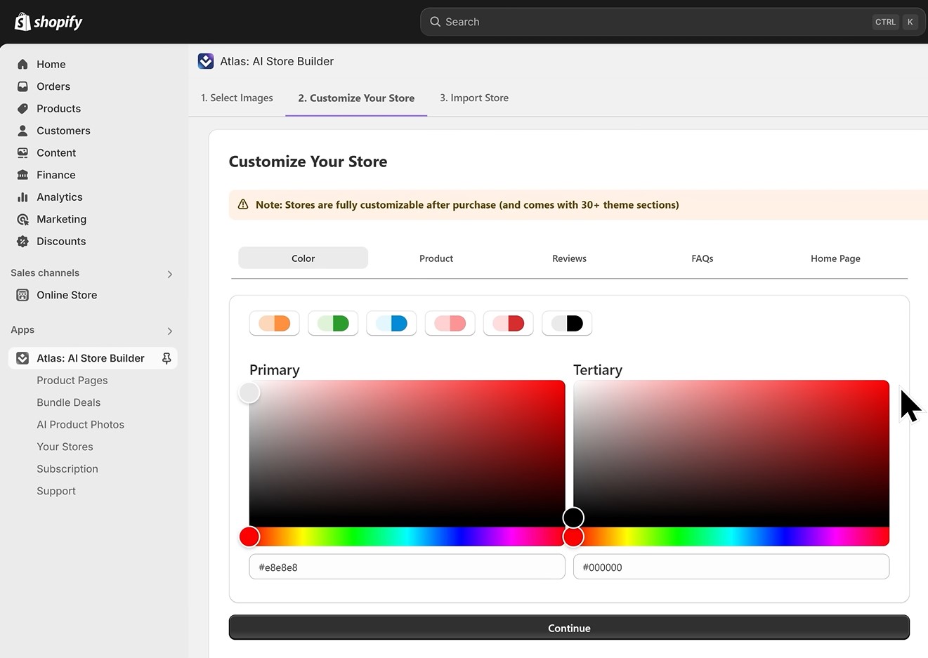Click the Continue button
This screenshot has height=658, width=928.
569,627
